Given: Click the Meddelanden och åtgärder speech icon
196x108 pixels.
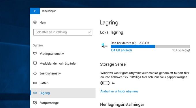Looking at the screenshot, I should tap(35, 63).
